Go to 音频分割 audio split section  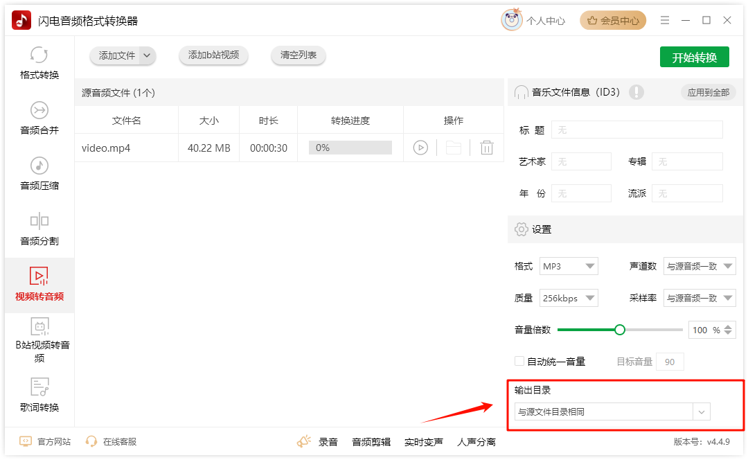click(39, 229)
